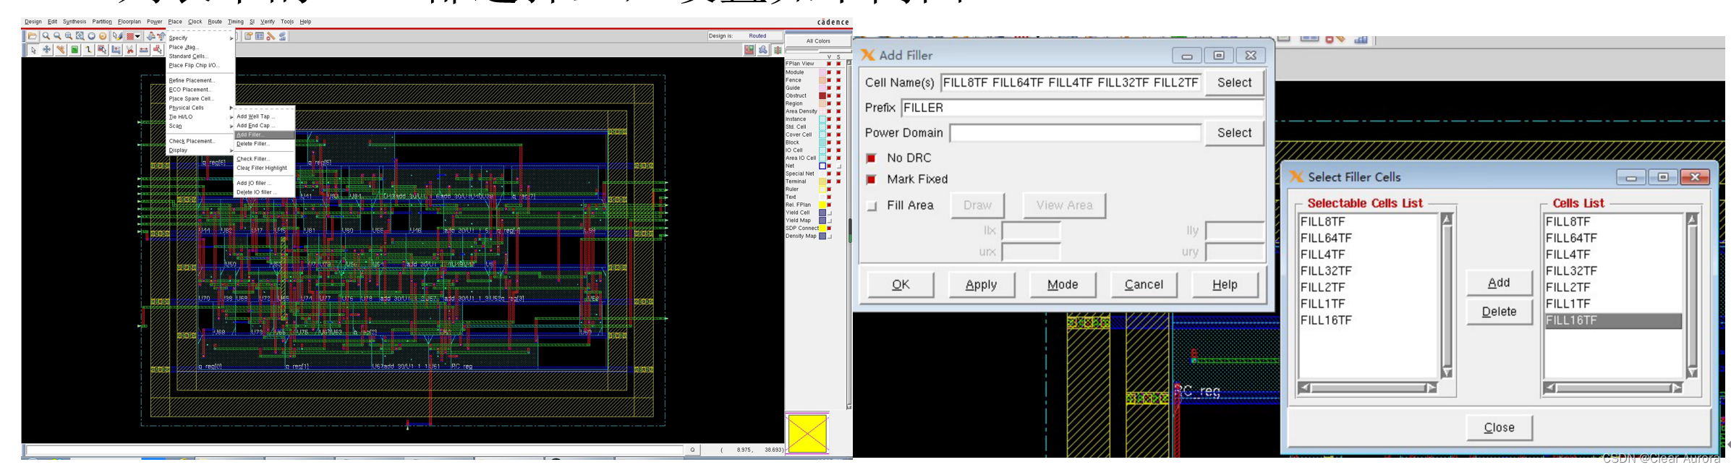Toggle the Mark Fixed checkbox
Screen dimensions: 1731x470
point(872,179)
